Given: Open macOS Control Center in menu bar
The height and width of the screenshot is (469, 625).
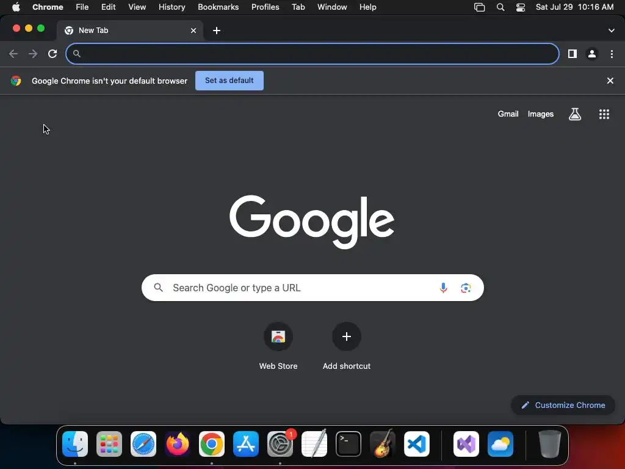Looking at the screenshot, I should pos(521,7).
